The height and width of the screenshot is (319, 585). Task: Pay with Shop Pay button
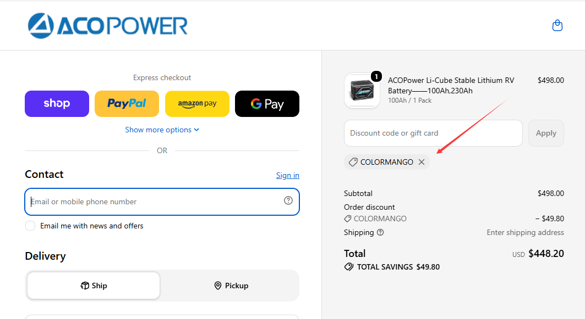(57, 103)
